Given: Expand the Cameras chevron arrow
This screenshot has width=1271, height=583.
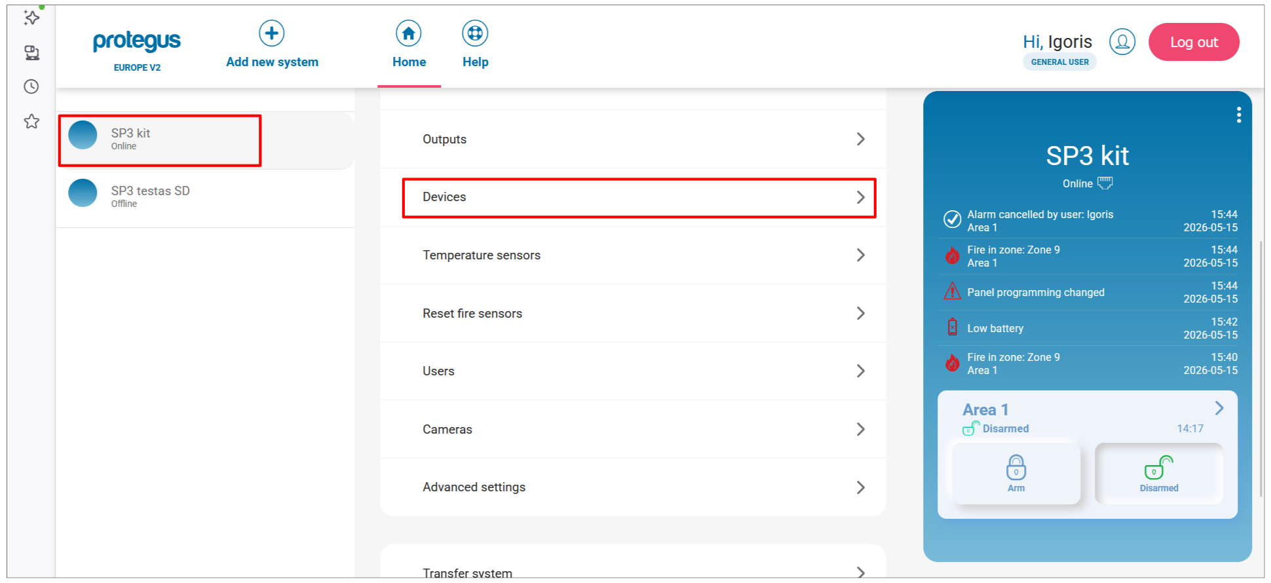Looking at the screenshot, I should click(x=861, y=429).
